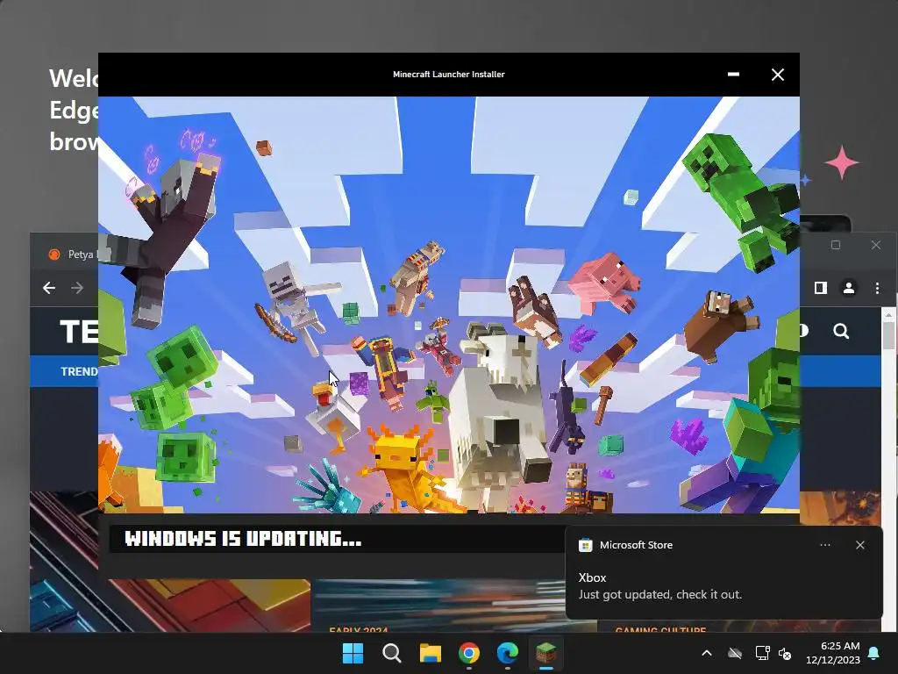The width and height of the screenshot is (898, 674).
Task: Click the website search magnifier icon
Action: pos(841,331)
